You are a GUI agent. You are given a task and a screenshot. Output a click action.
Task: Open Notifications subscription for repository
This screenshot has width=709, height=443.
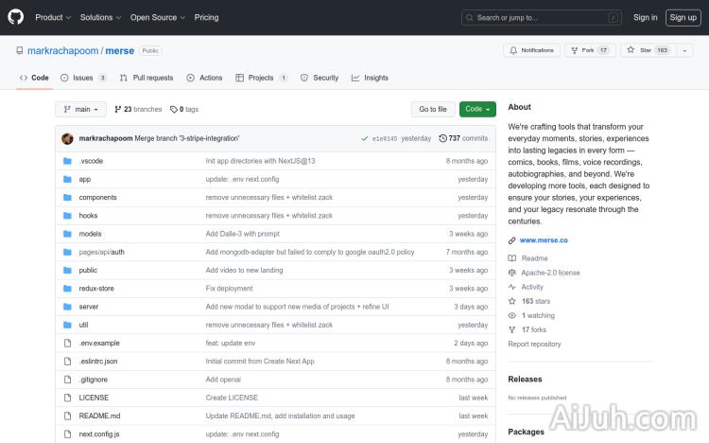click(531, 50)
